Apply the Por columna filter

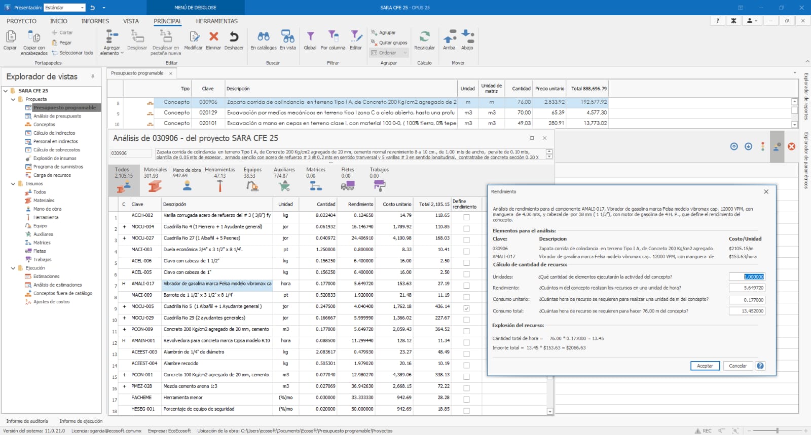tap(333, 36)
